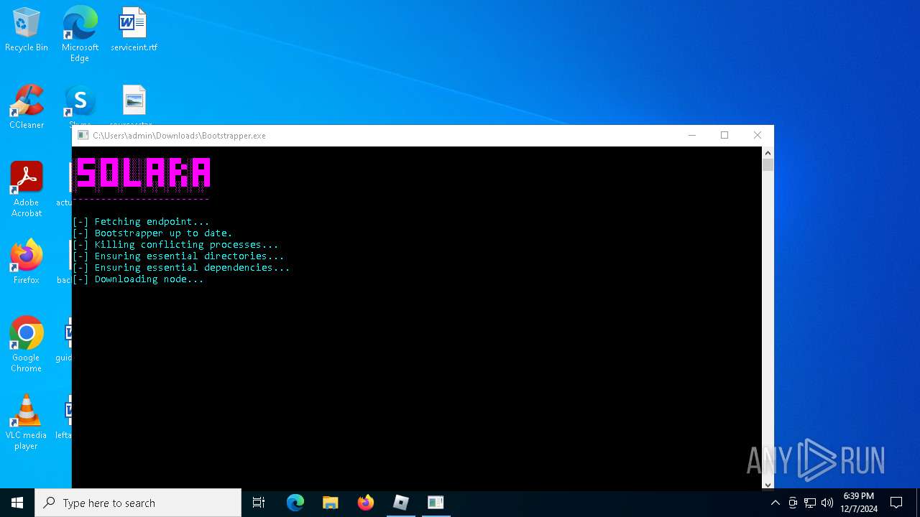The image size is (920, 517).
Task: Click the 'Downloading node...' console line
Action: (x=138, y=279)
